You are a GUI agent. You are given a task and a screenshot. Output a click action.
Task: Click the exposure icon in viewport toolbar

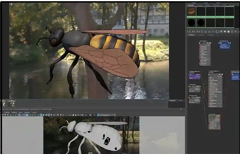point(82,115)
